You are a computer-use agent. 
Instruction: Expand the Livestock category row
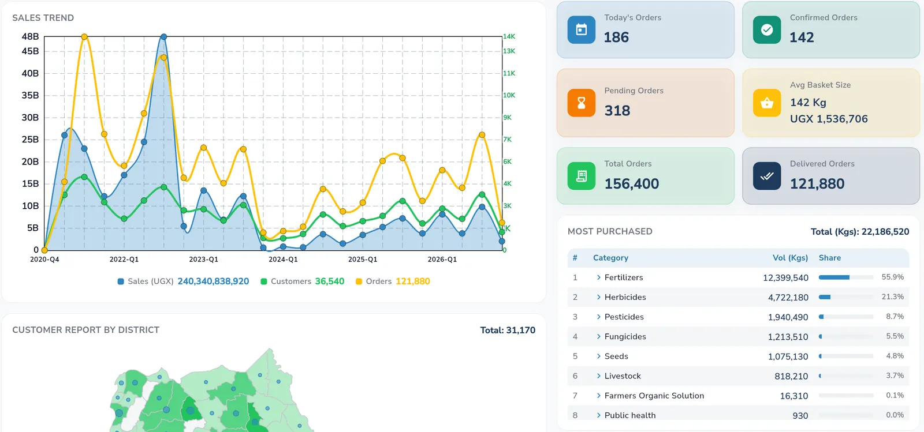[x=598, y=376]
